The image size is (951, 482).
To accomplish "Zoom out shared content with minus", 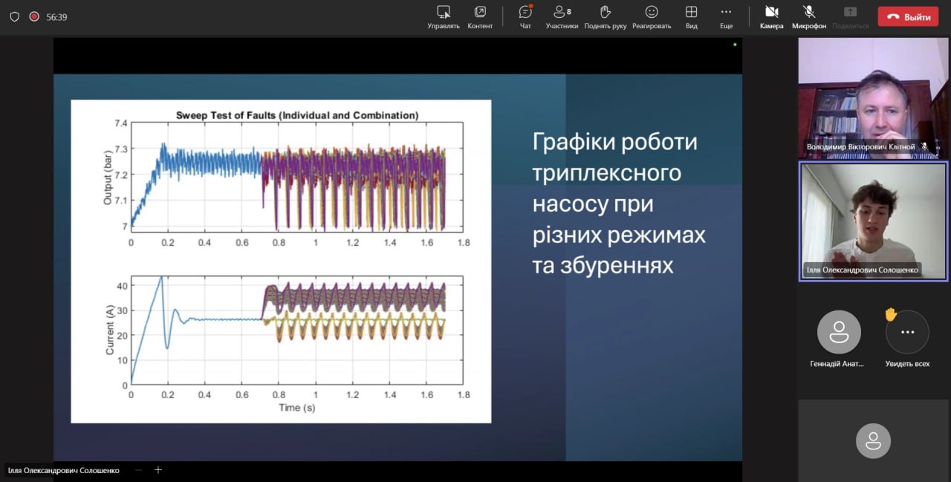I will (138, 470).
